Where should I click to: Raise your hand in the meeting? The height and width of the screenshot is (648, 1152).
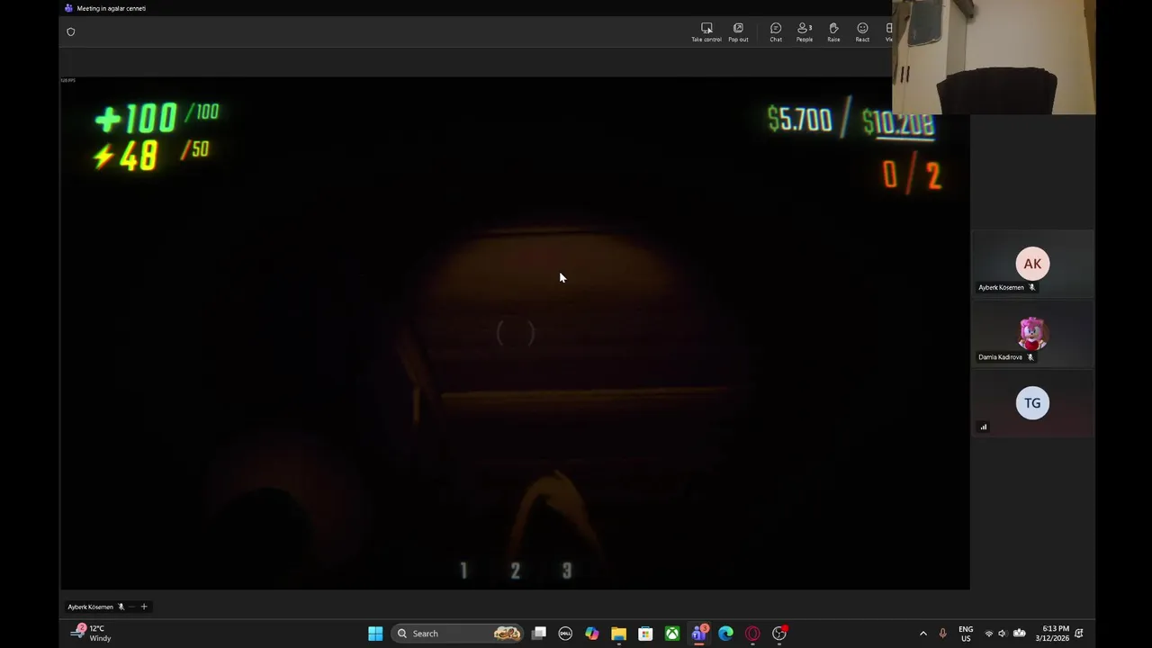point(833,32)
